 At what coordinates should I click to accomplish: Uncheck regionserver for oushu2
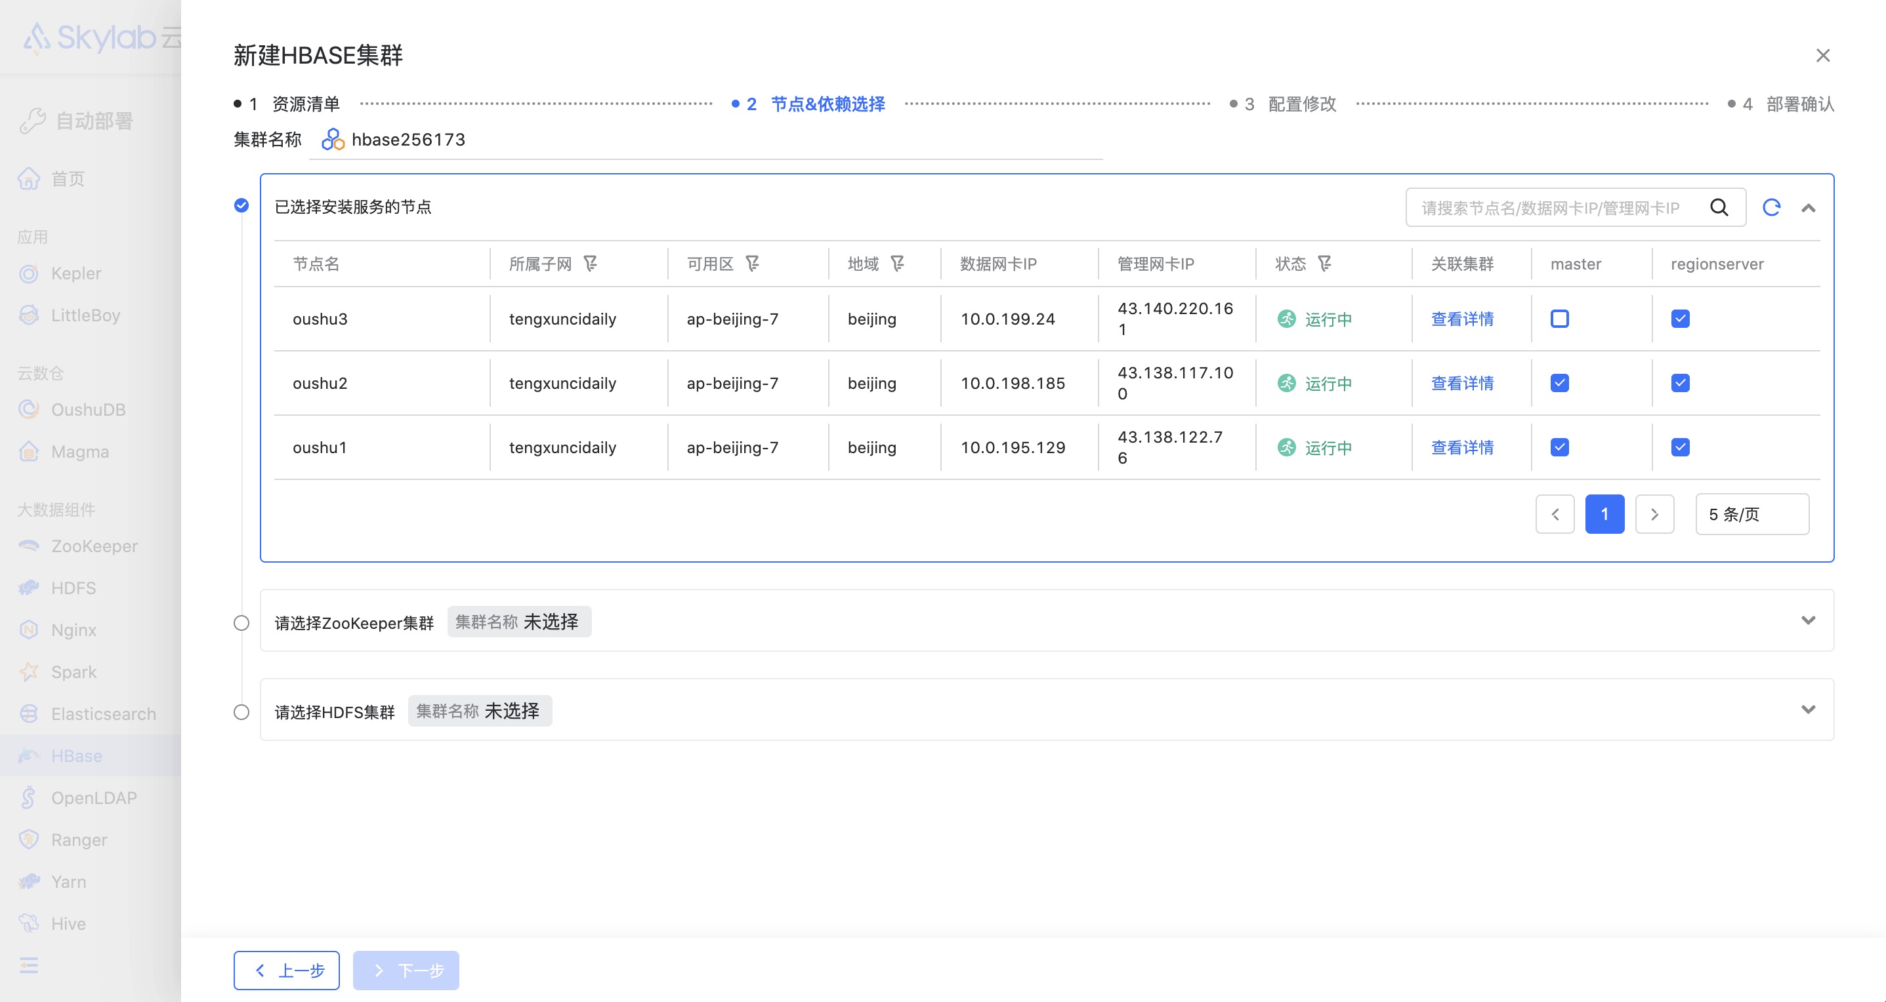pyautogui.click(x=1680, y=383)
